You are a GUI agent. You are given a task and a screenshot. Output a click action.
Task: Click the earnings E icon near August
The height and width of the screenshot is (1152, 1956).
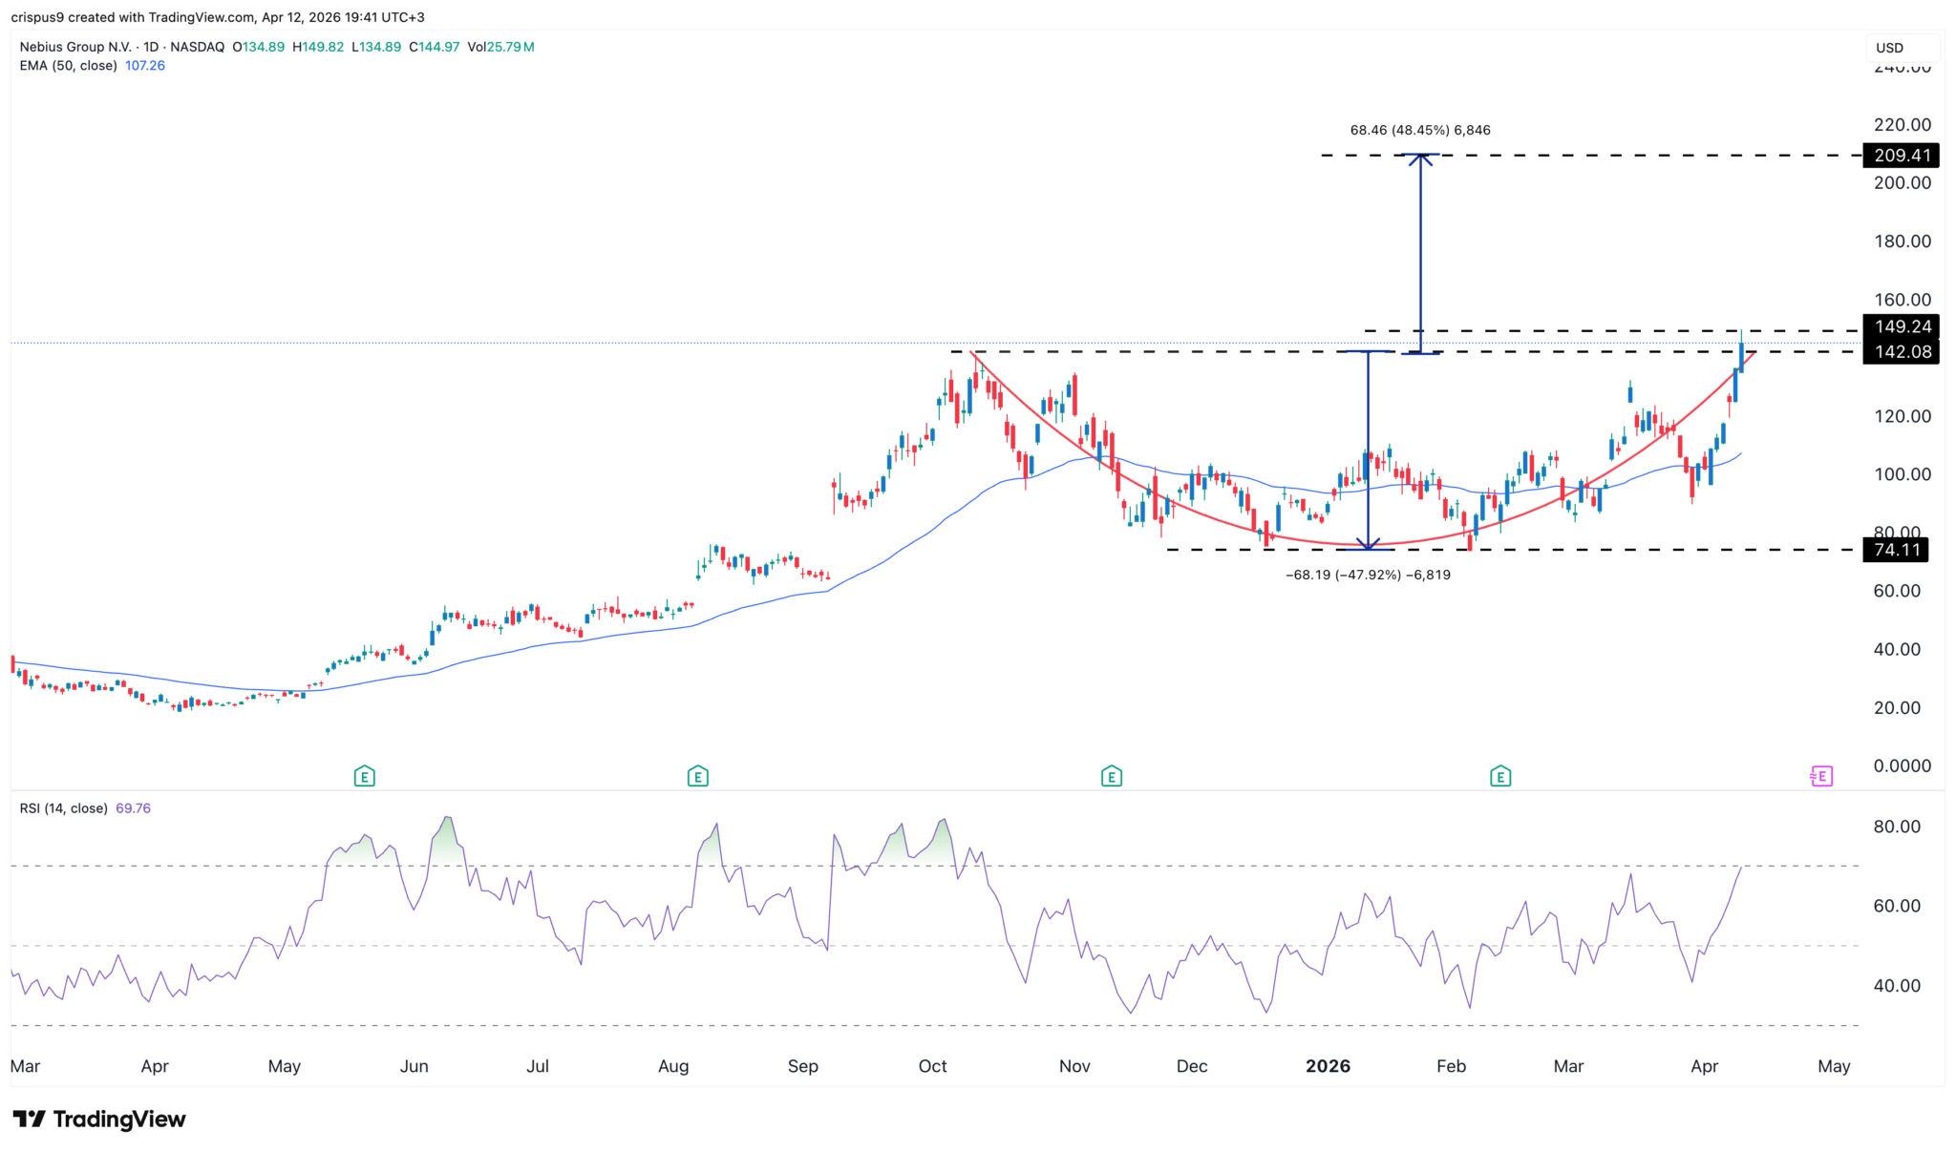[x=697, y=776]
